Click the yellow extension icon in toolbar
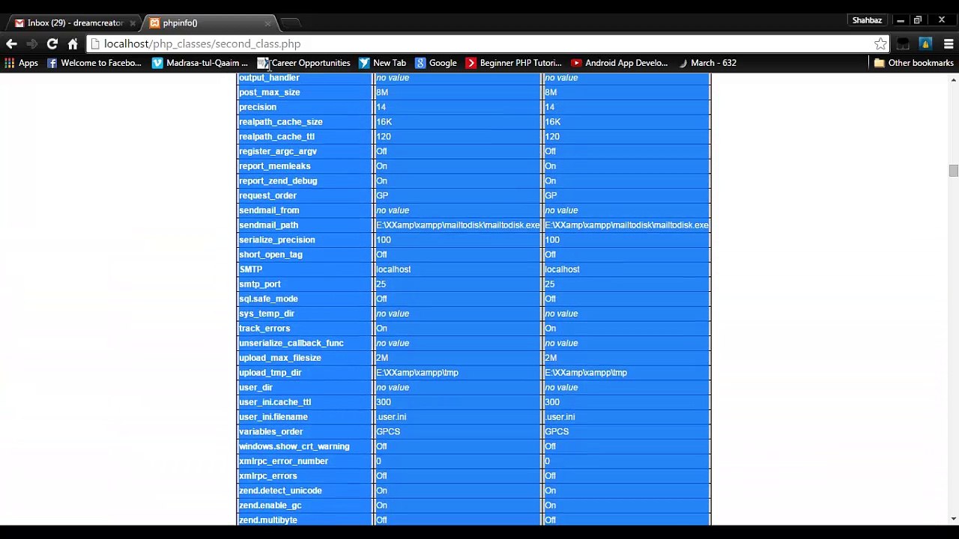 point(925,44)
